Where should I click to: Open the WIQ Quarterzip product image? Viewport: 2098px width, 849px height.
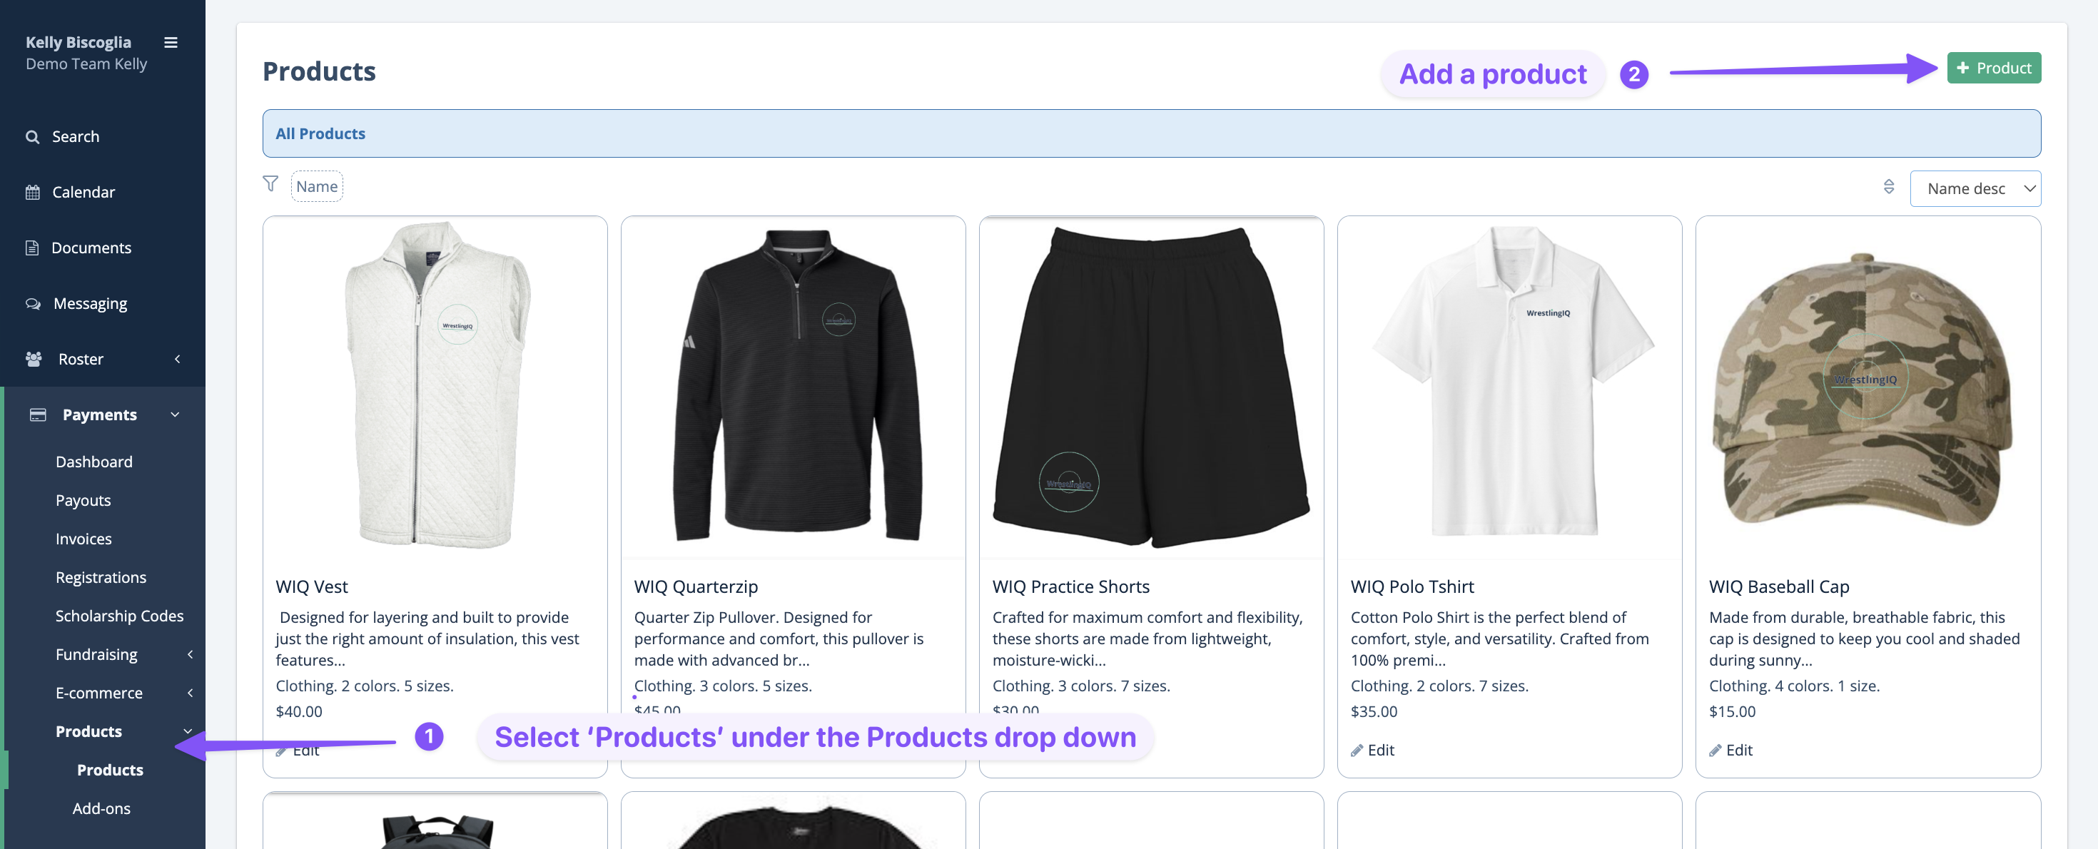794,387
